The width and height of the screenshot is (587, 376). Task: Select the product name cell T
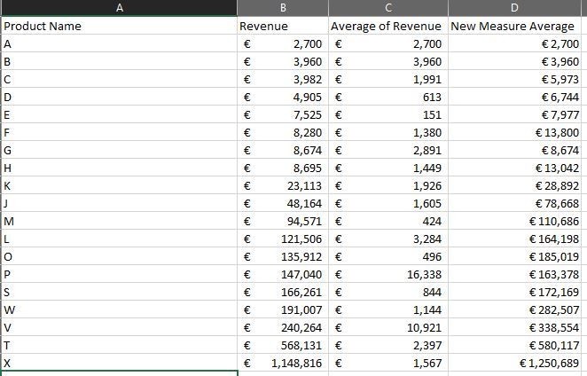119,345
